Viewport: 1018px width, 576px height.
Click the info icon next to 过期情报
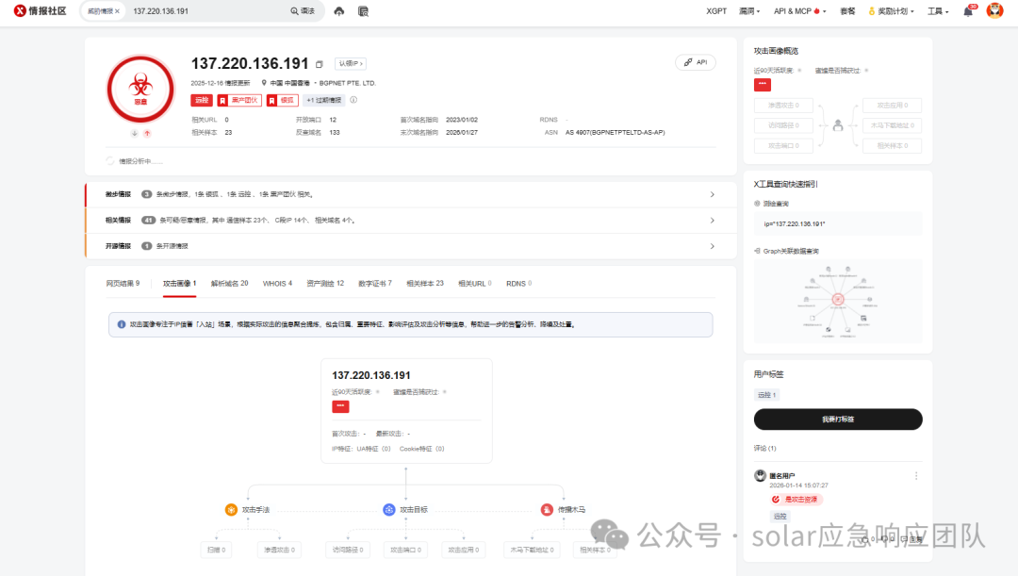(353, 100)
